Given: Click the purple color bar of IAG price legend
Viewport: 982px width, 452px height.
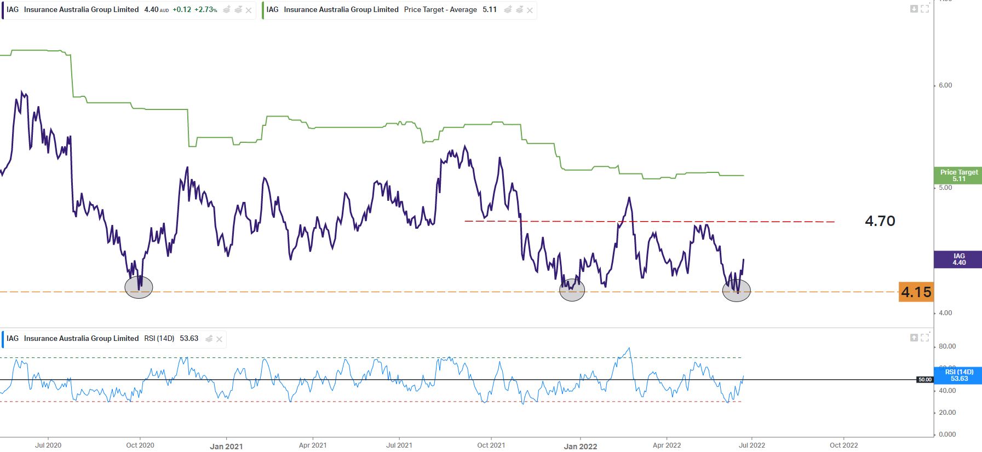Looking at the screenshot, I should (x=3, y=10).
